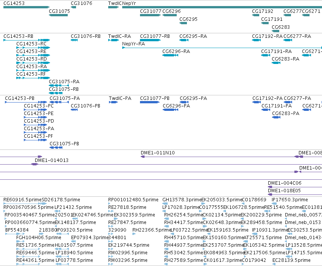Select transcript CG6295-RA

tap(184, 40)
